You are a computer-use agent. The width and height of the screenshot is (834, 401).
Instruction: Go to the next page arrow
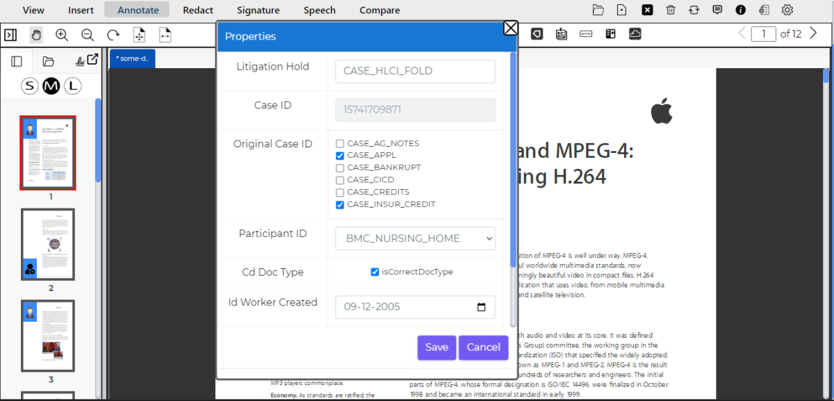[x=814, y=33]
